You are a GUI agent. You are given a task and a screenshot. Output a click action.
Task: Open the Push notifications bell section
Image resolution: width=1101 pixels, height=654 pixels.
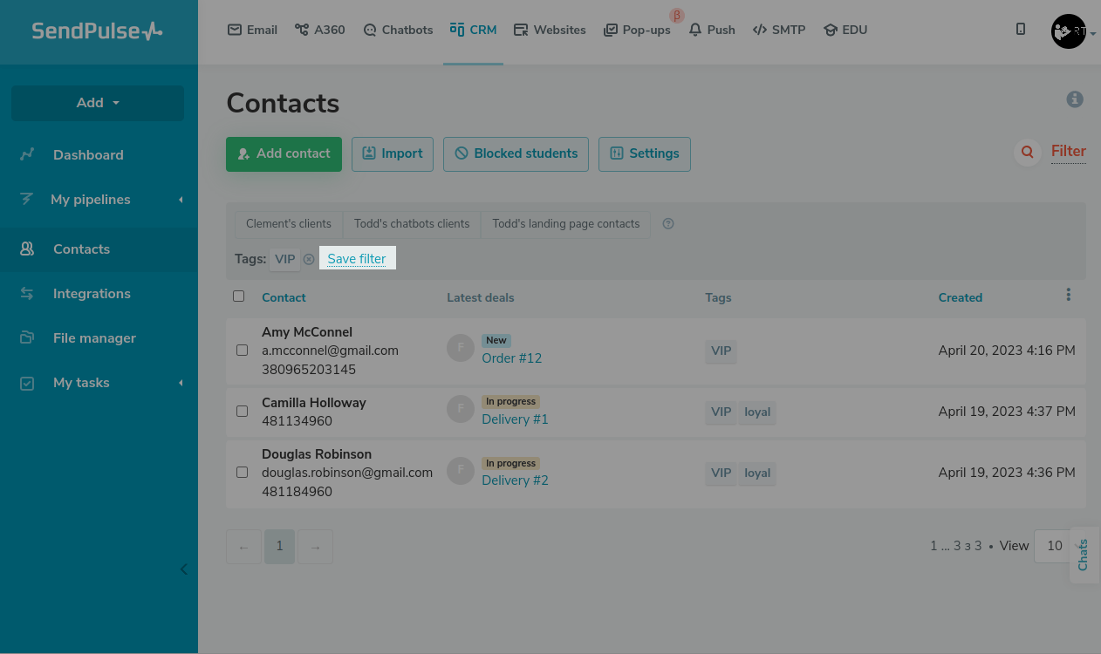tap(712, 30)
